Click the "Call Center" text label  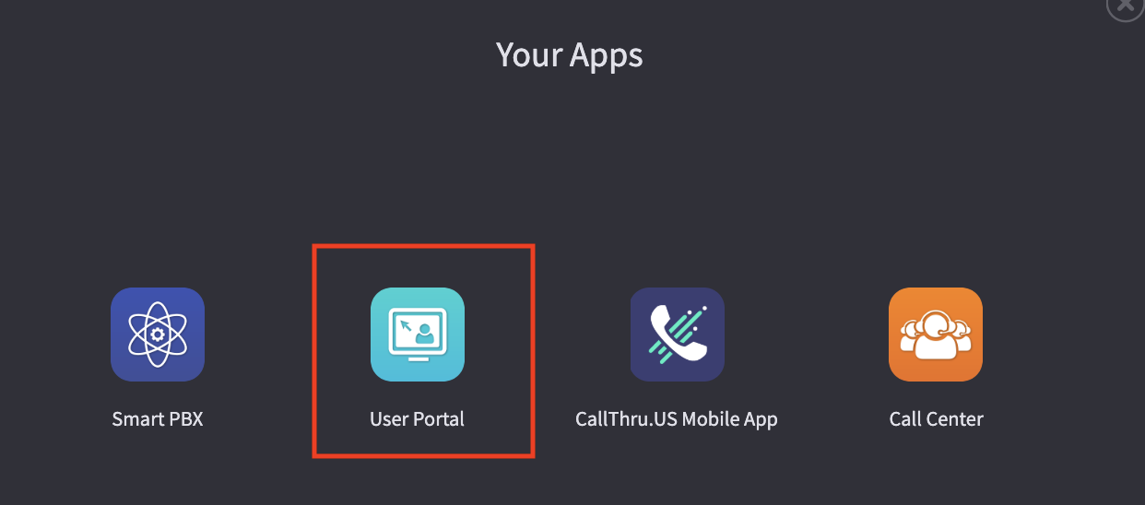(936, 419)
